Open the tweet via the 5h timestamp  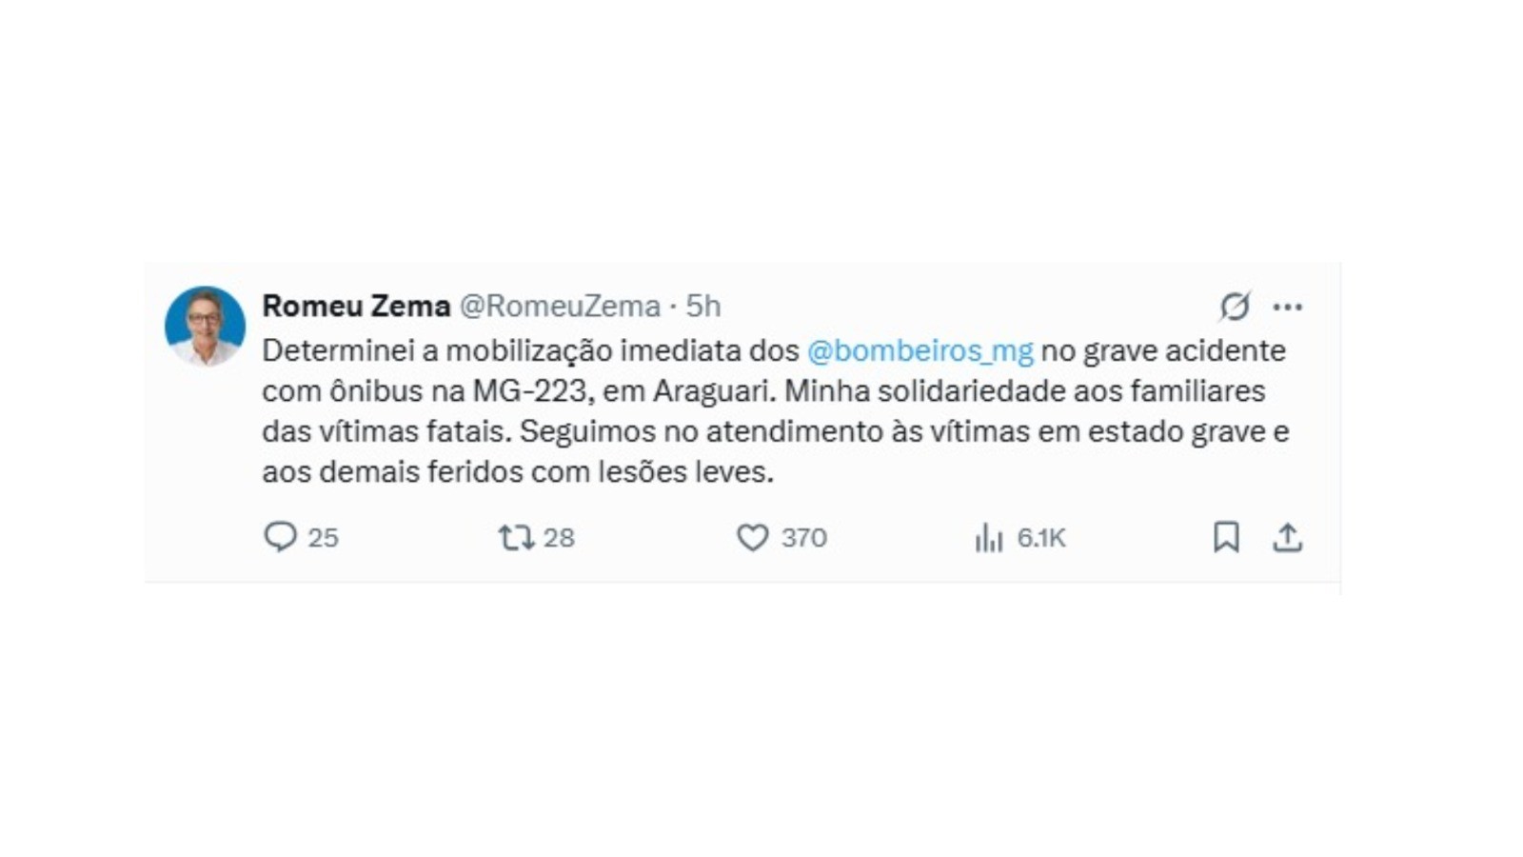[703, 306]
